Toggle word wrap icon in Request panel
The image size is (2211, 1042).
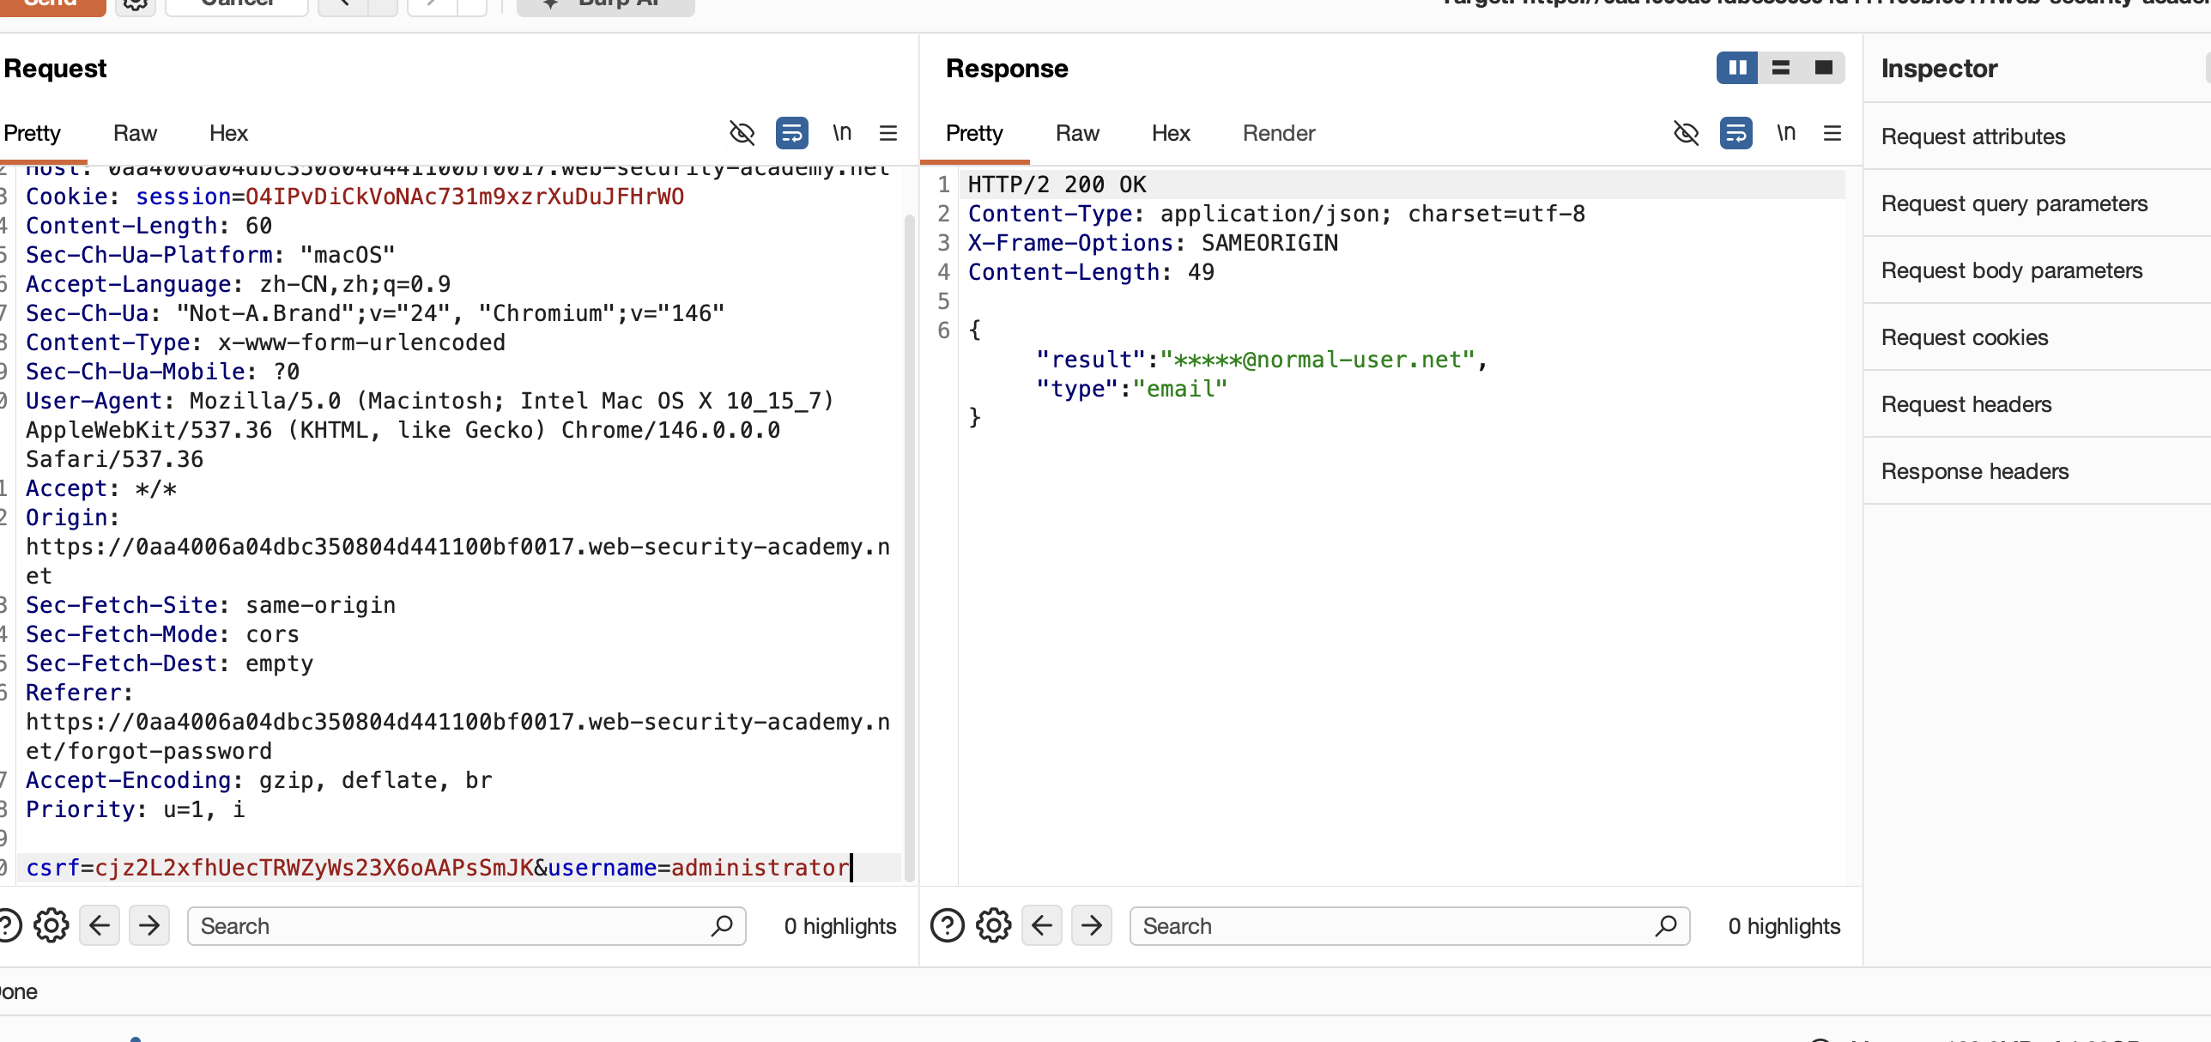point(791,133)
